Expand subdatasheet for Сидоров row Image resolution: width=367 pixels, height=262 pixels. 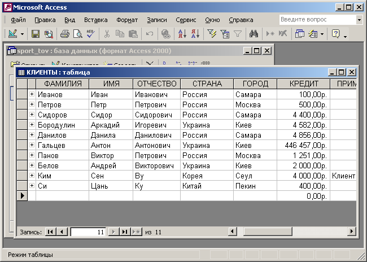[32, 115]
